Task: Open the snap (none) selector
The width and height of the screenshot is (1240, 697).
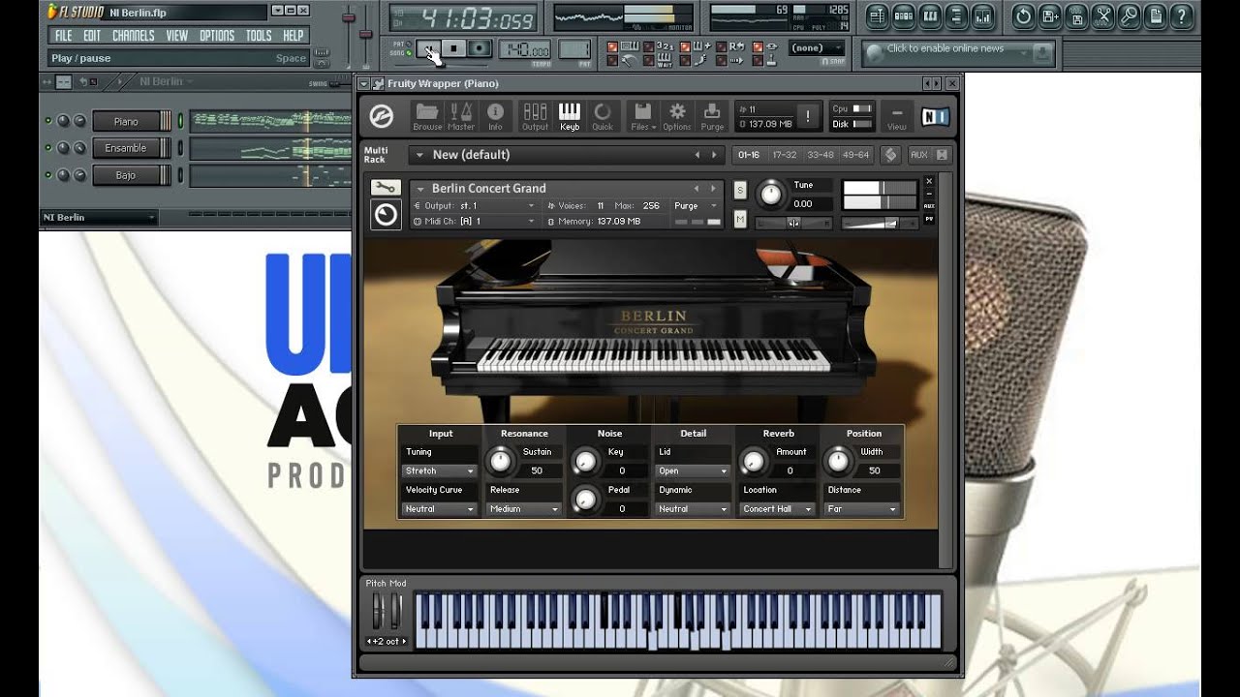Action: point(816,48)
